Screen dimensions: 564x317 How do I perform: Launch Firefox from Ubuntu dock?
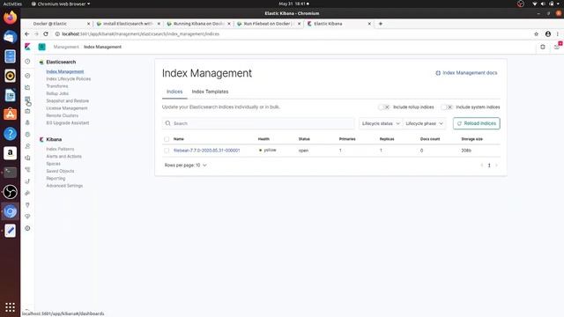click(10, 18)
